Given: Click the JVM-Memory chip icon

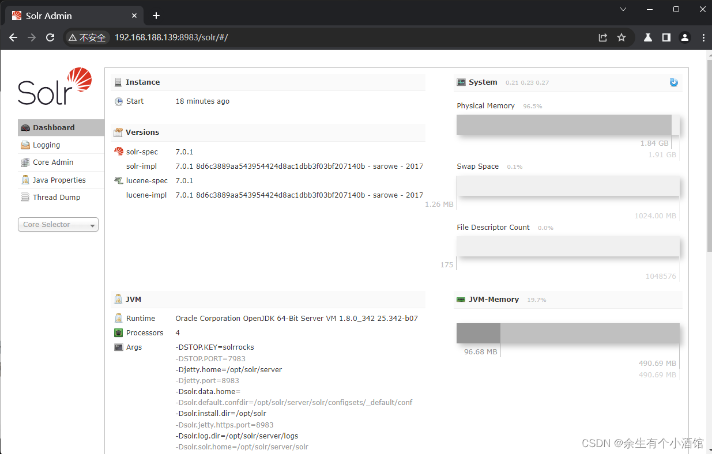Looking at the screenshot, I should click(461, 300).
